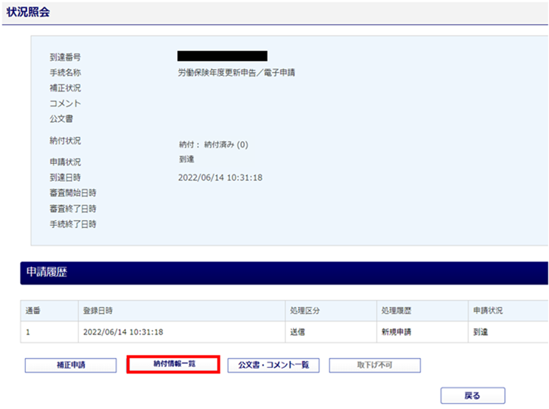The height and width of the screenshot is (409, 549).
Task: Click the 取下げ不可 button
Action: [x=374, y=366]
